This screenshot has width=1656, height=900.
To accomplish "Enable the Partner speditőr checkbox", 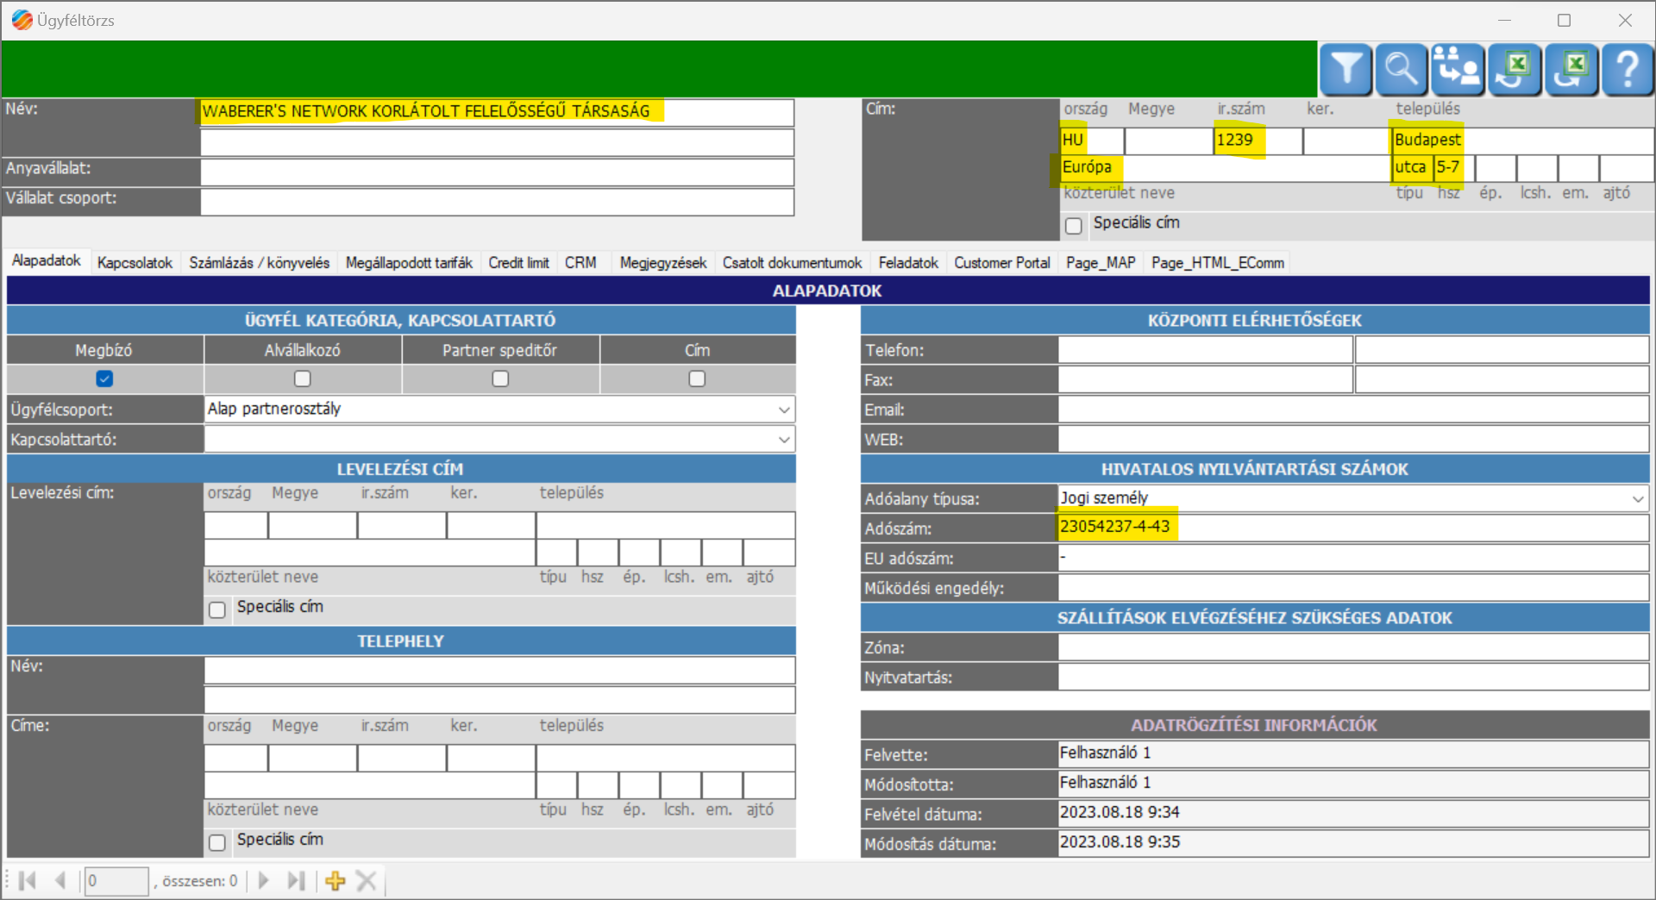I will coord(500,378).
